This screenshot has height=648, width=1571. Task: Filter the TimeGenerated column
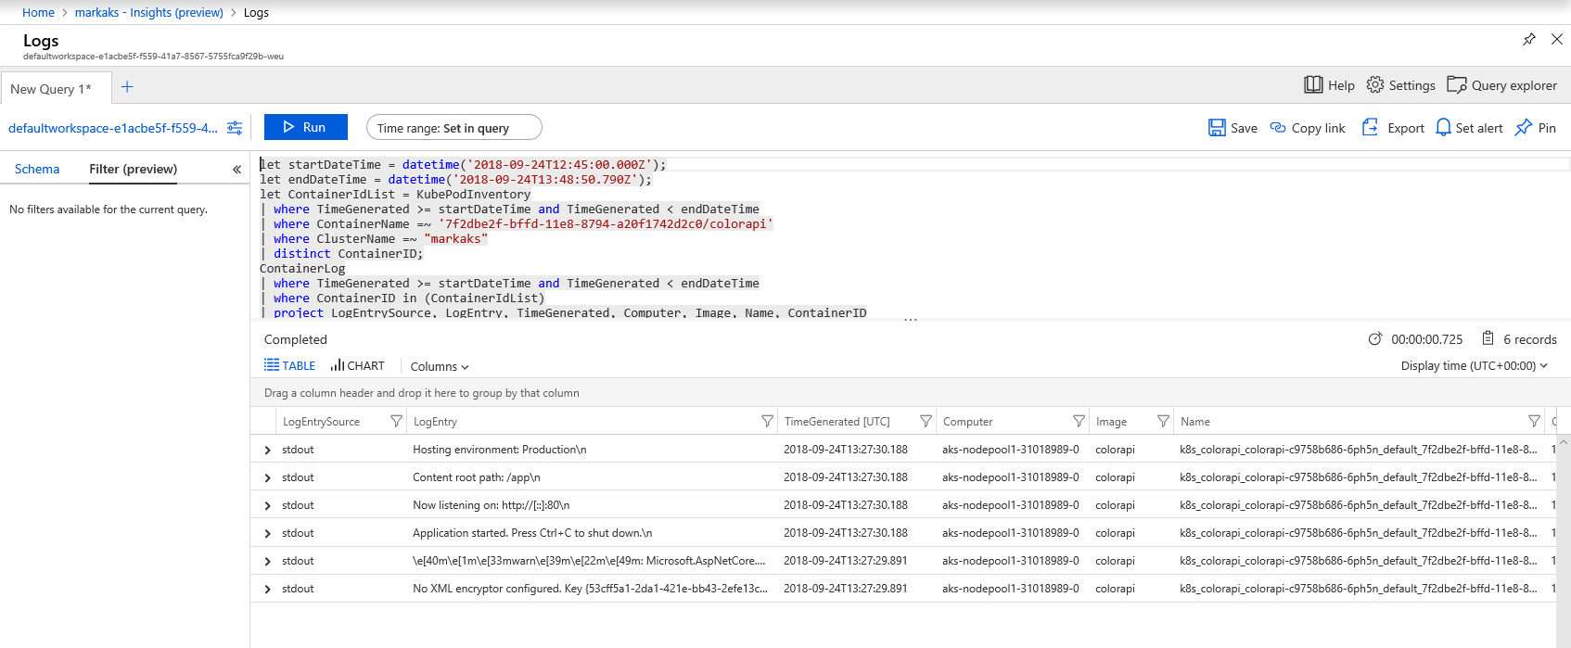click(926, 421)
